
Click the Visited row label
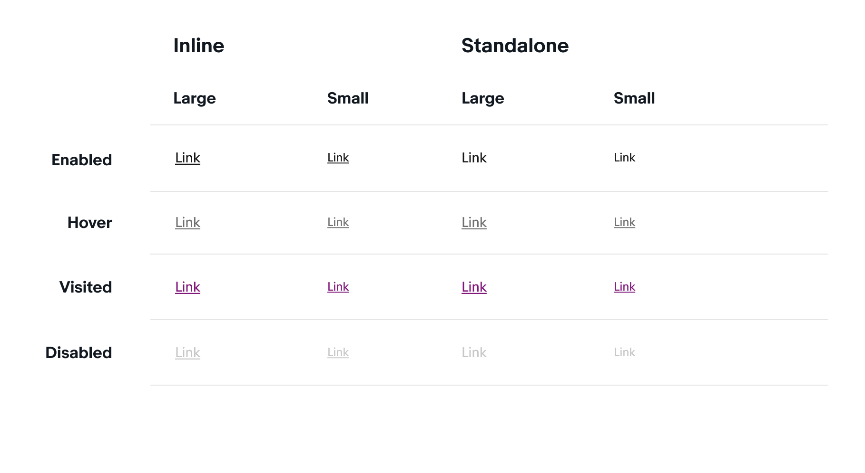pos(86,287)
